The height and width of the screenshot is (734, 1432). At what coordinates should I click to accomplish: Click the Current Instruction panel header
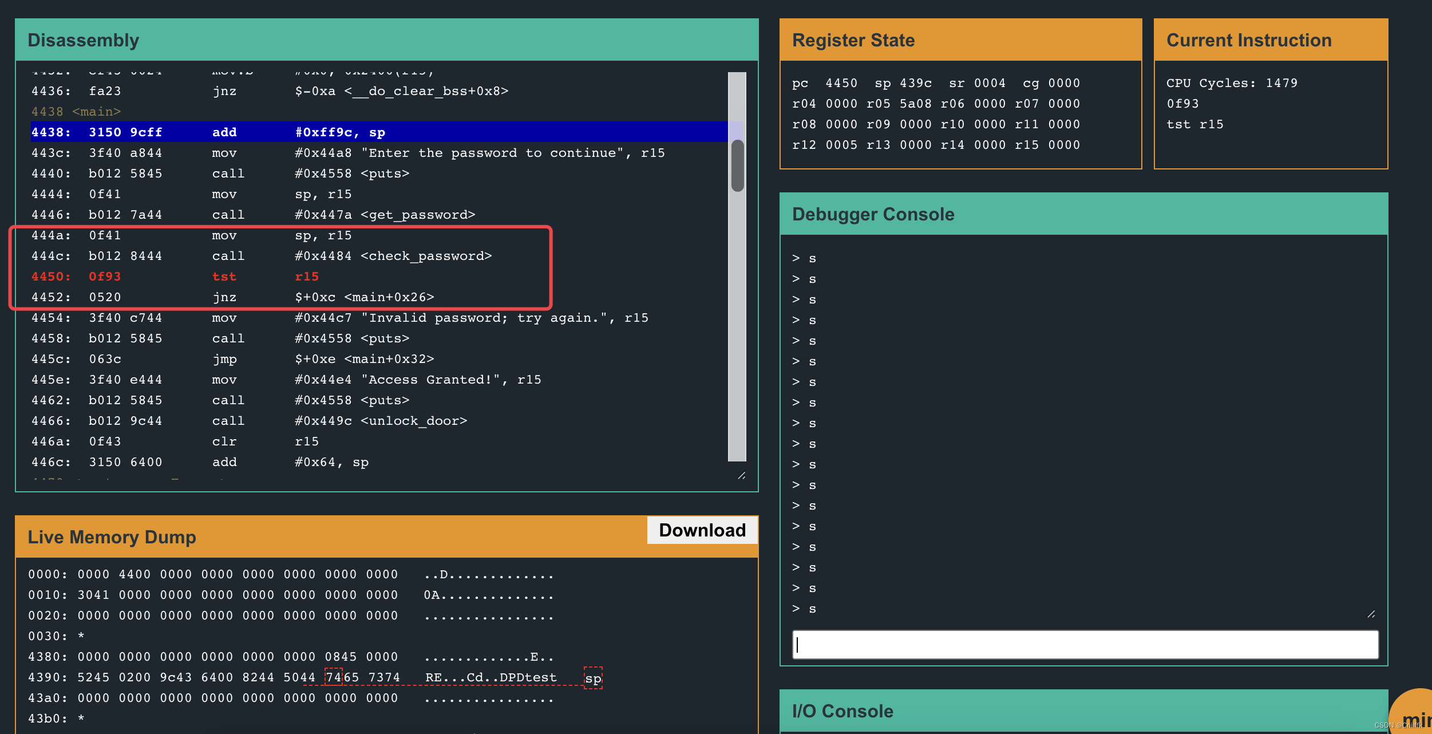coord(1271,40)
